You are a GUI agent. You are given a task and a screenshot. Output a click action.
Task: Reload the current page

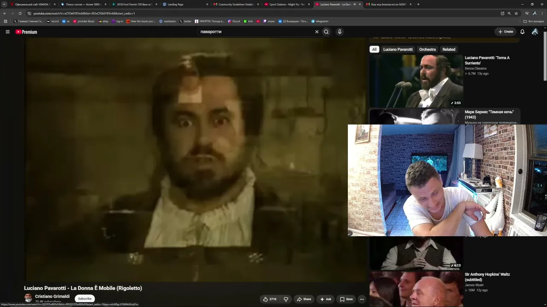click(x=20, y=13)
